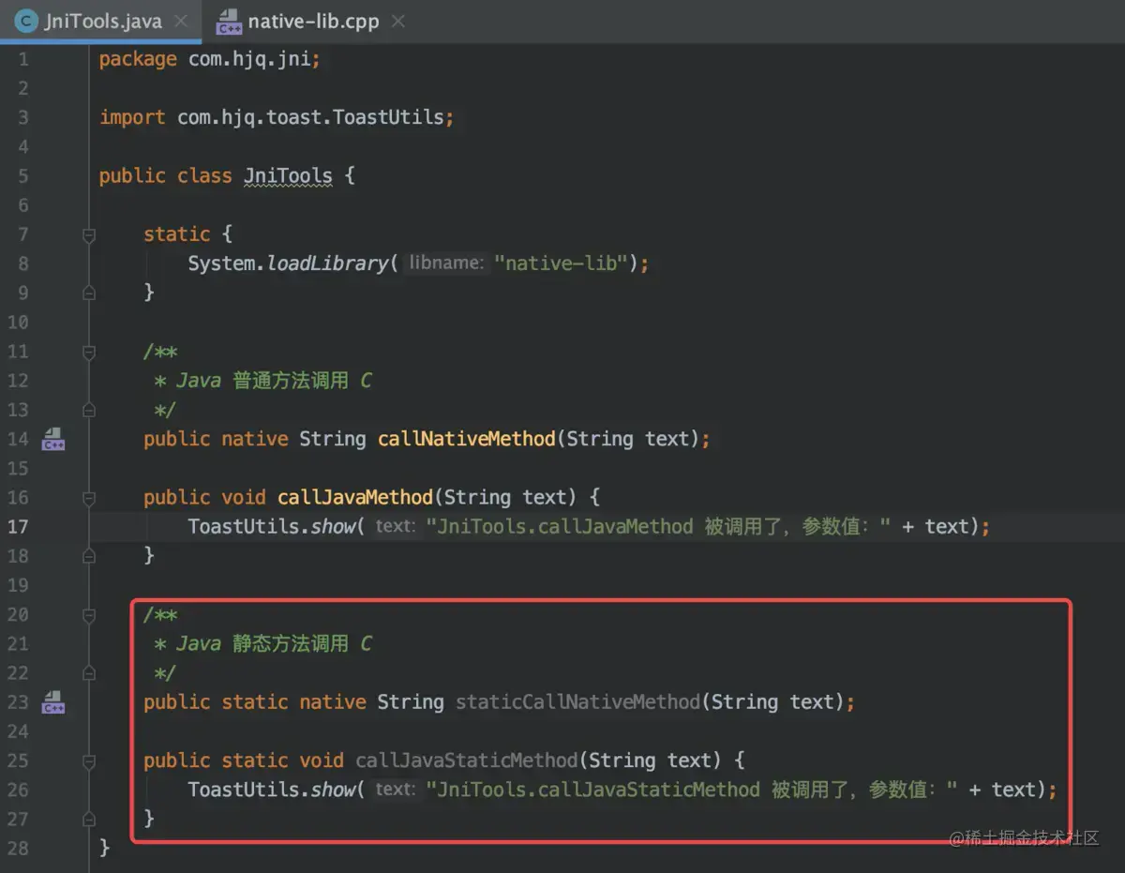Click the import com.hjq.toast.ToastUtils line
Image resolution: width=1125 pixels, height=873 pixels.
coord(277,117)
